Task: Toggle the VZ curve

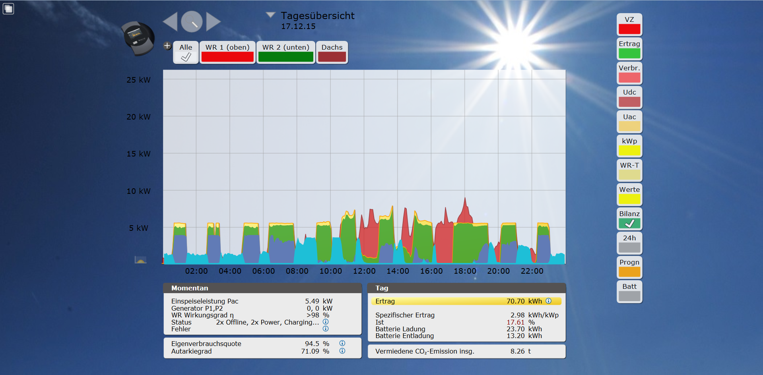Action: coord(629,25)
